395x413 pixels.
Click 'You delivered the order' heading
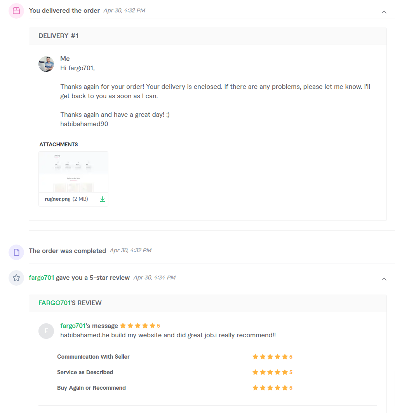tap(64, 11)
